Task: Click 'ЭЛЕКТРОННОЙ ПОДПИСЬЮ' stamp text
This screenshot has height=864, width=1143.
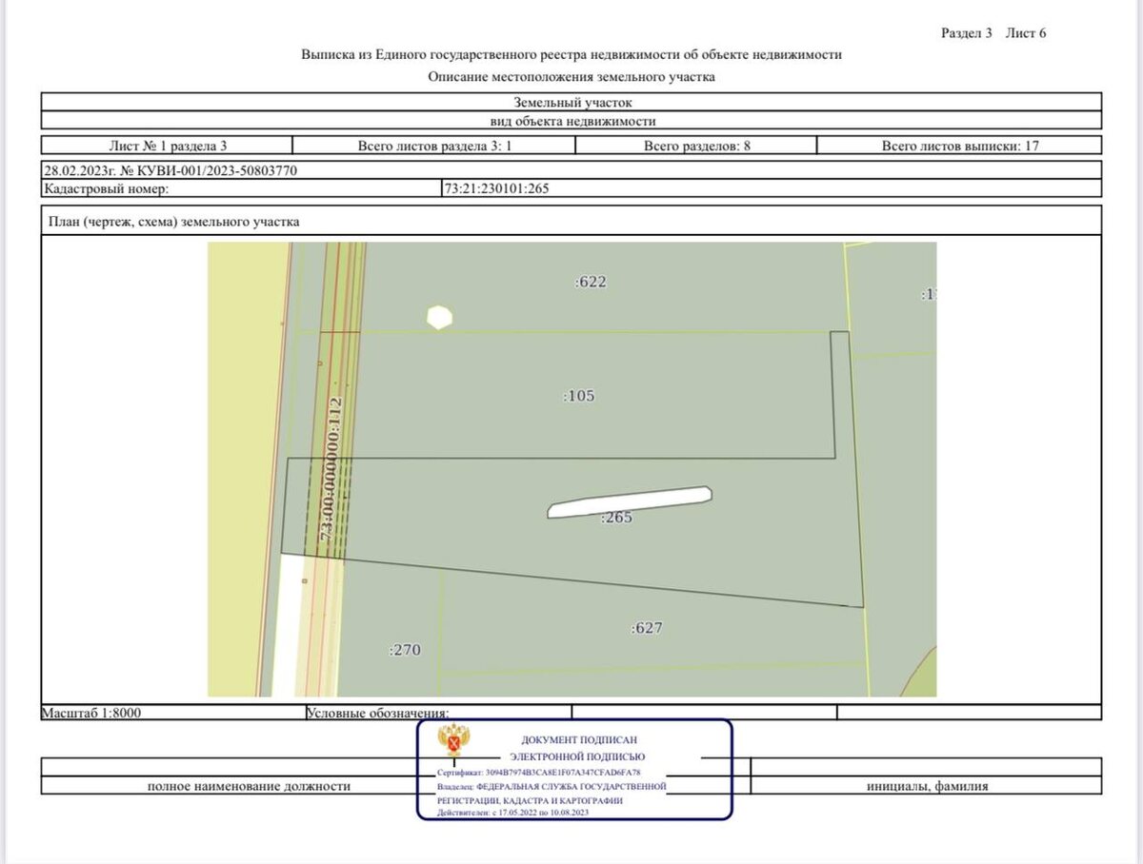Action: pos(578,756)
